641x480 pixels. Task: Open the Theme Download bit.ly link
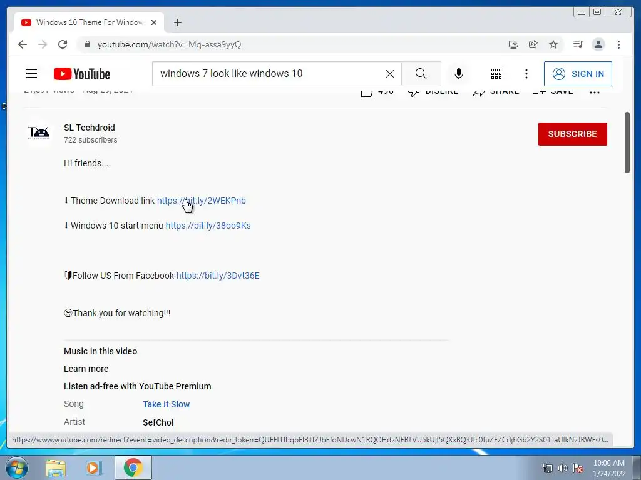tap(202, 201)
